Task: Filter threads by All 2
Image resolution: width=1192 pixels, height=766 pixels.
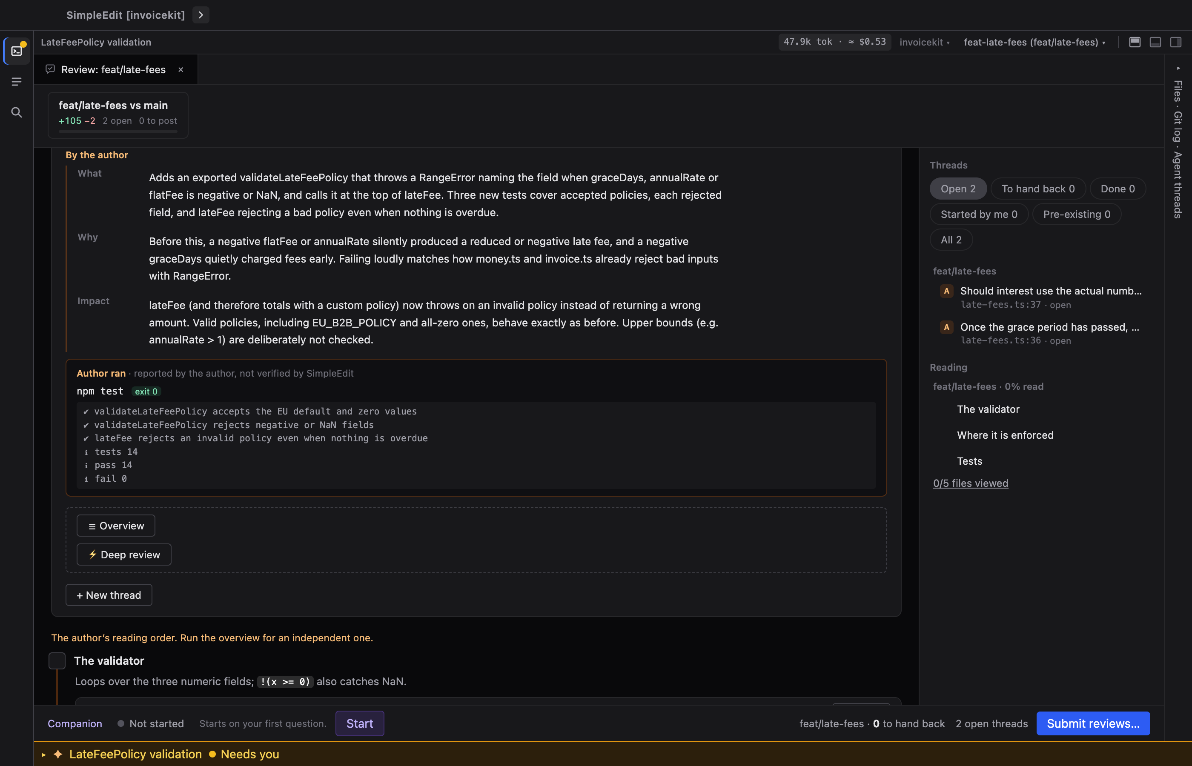Action: [951, 240]
